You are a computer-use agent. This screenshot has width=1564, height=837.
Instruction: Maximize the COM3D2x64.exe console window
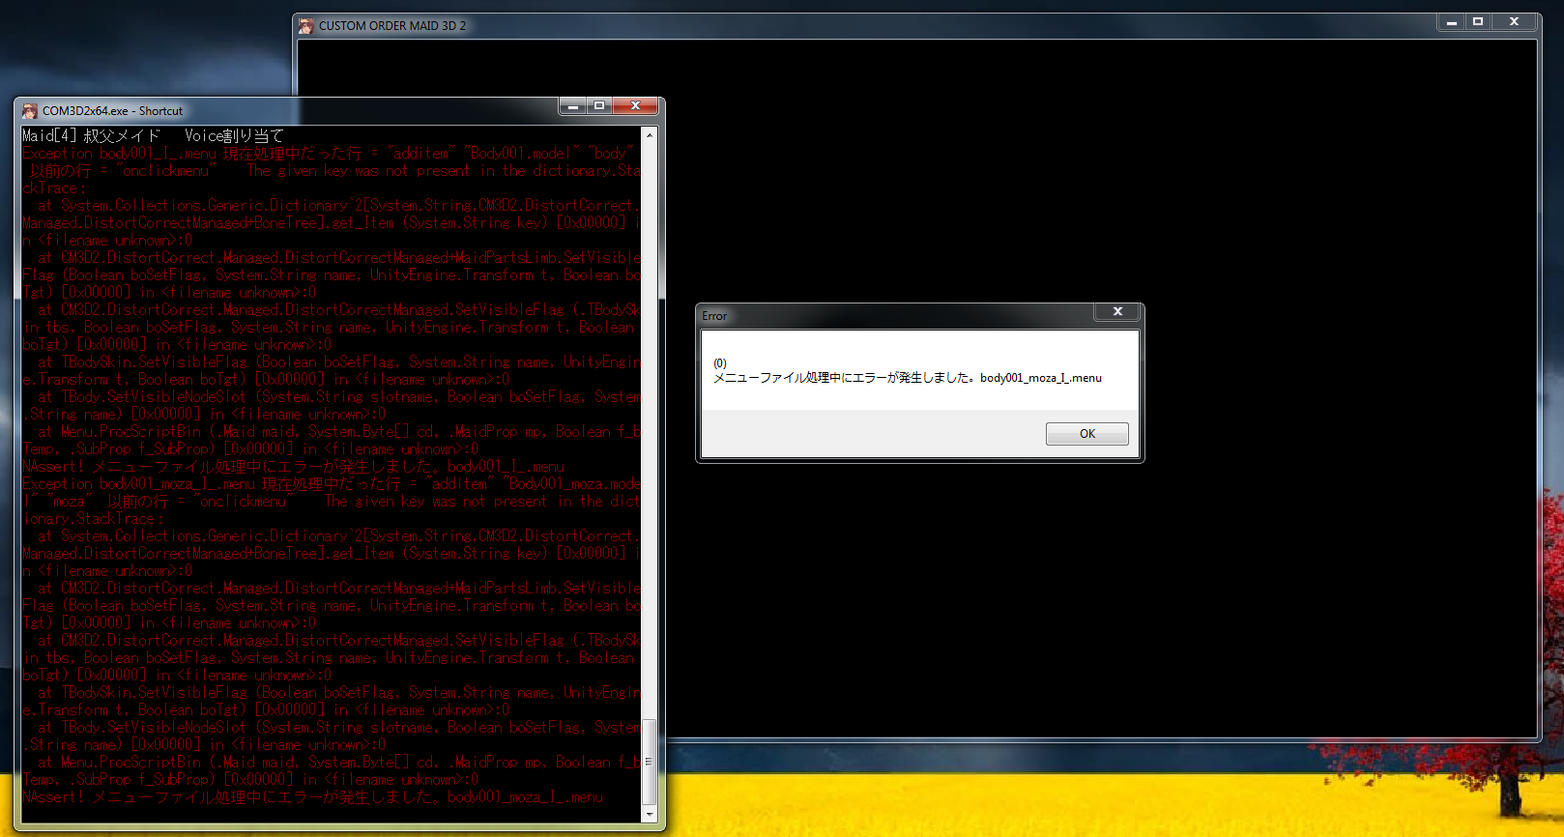(599, 105)
